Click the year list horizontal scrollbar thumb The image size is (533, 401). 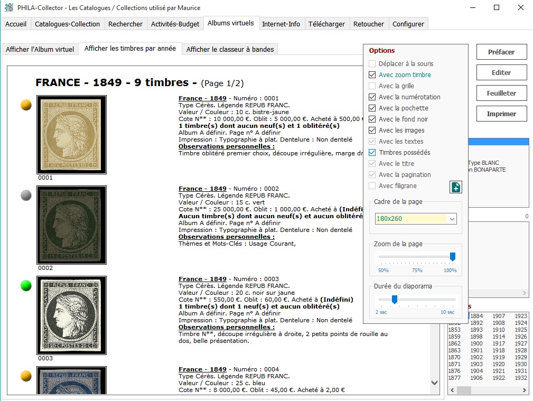click(464, 390)
